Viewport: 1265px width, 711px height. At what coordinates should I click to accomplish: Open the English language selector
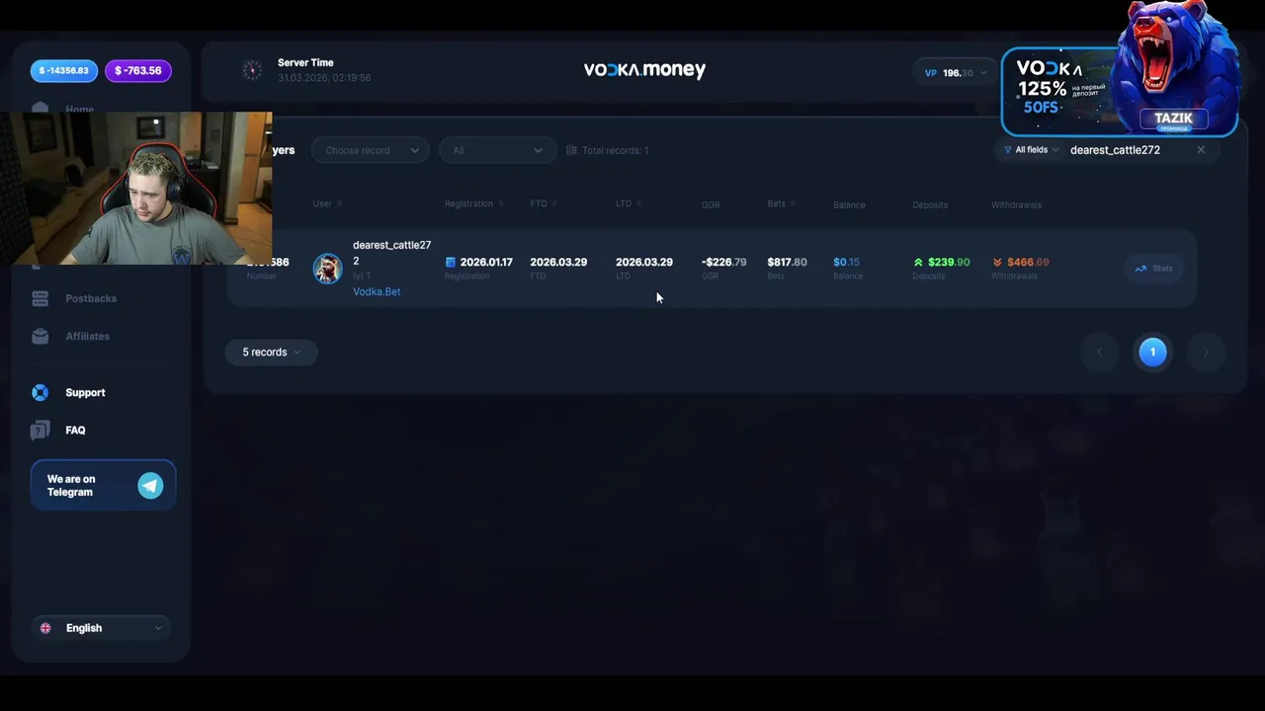(101, 628)
